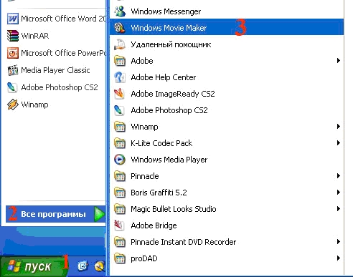353x277 pixels.
Task: Click the Windows Movie Maker film reel icon
Action: point(120,28)
